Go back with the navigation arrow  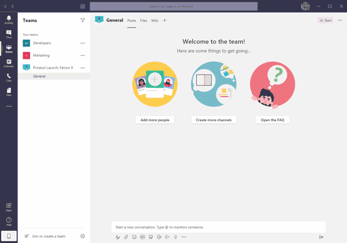click(5, 6)
